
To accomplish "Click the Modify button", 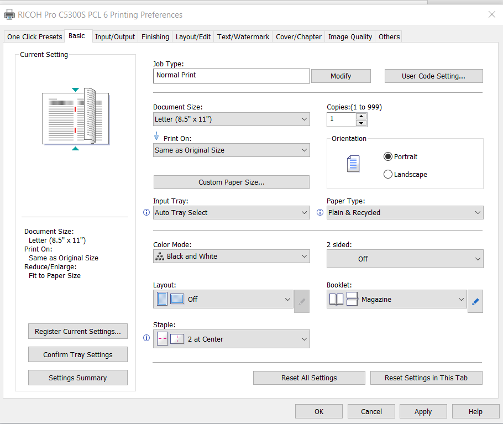I will pos(341,76).
